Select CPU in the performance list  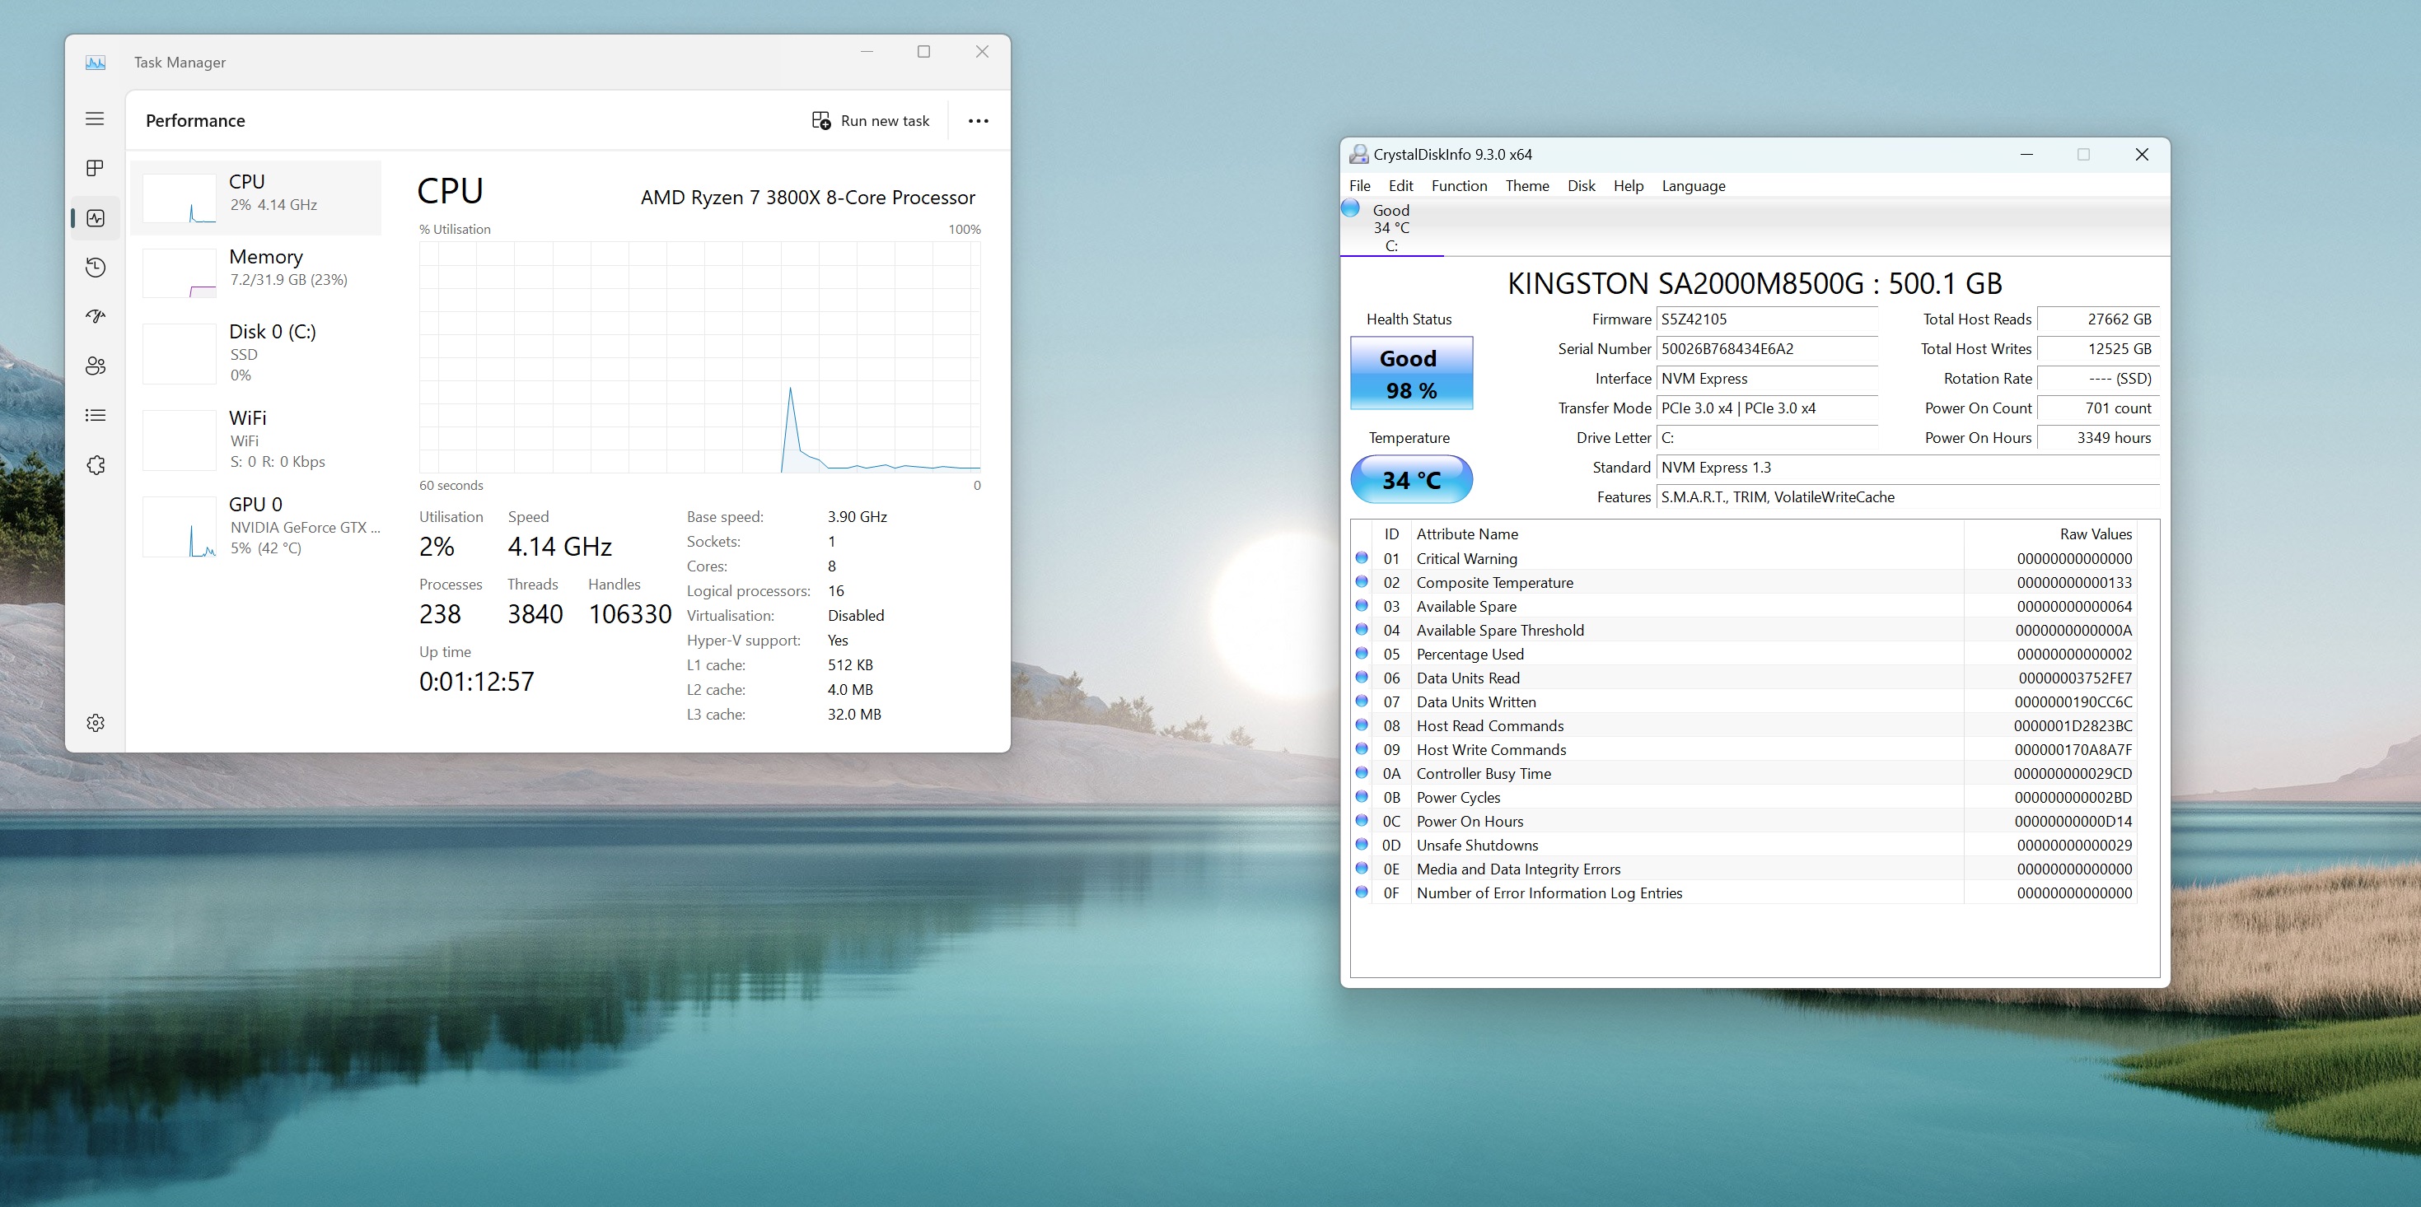coord(256,198)
